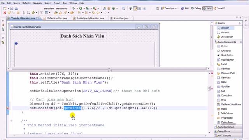Click the design view horizontal scrollbar
This screenshot has height=140, width=249.
pyautogui.click(x=109, y=68)
